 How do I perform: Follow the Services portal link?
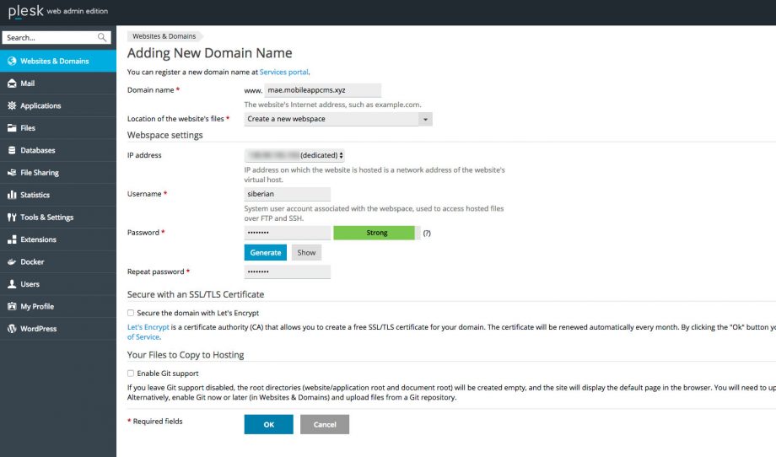click(283, 73)
